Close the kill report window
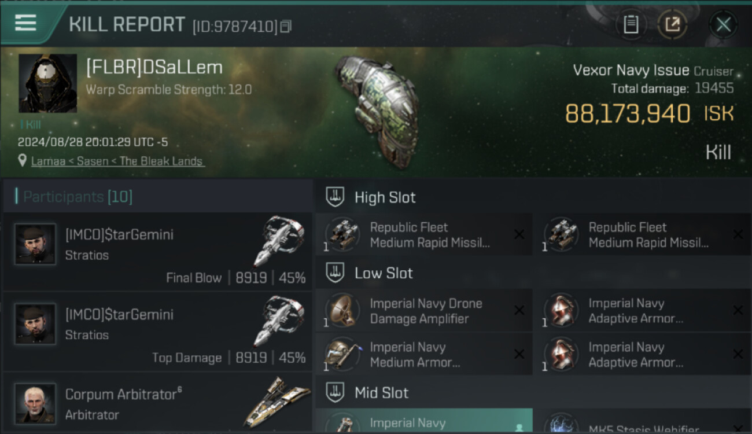752x434 pixels. point(723,24)
